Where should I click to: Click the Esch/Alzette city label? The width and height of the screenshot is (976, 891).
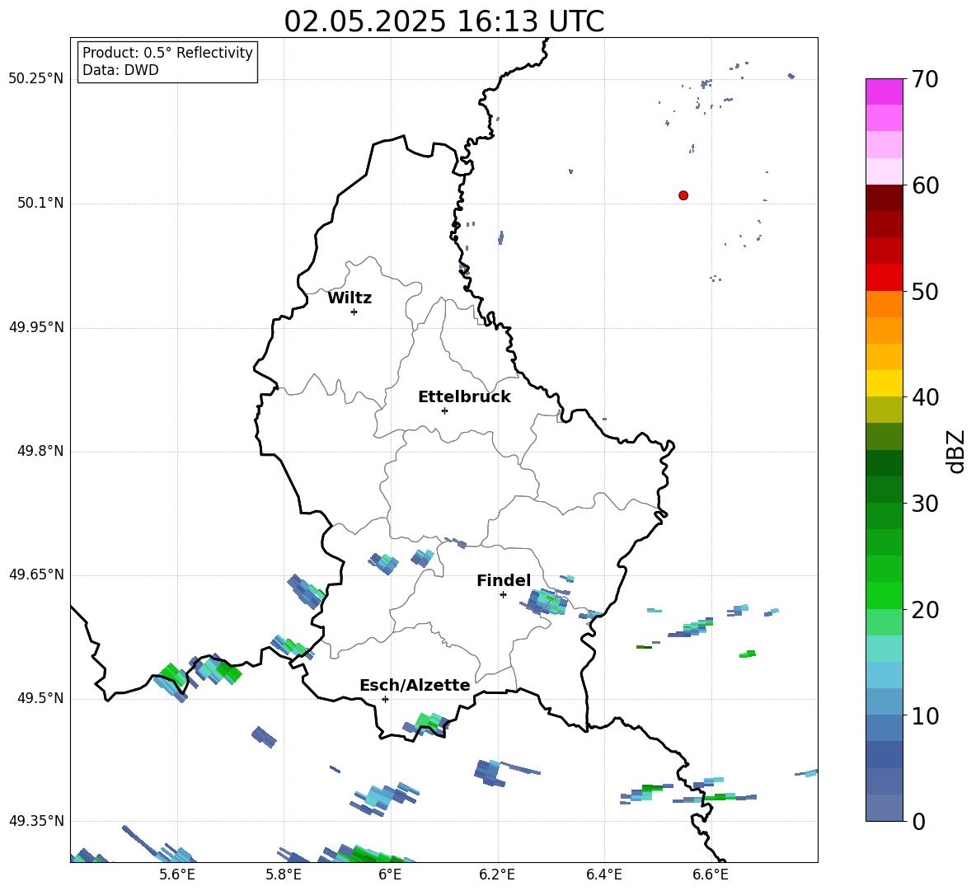point(415,685)
